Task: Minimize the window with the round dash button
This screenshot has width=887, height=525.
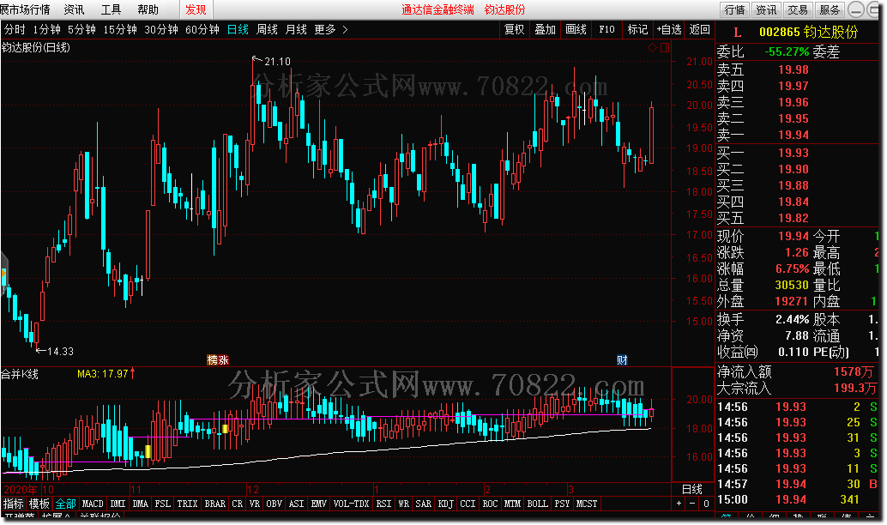Action: (858, 9)
